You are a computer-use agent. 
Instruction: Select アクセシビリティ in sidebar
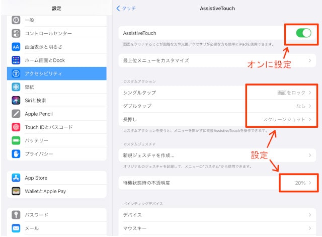pos(57,73)
